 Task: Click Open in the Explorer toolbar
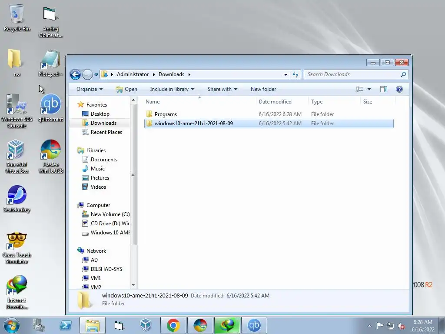(x=126, y=89)
